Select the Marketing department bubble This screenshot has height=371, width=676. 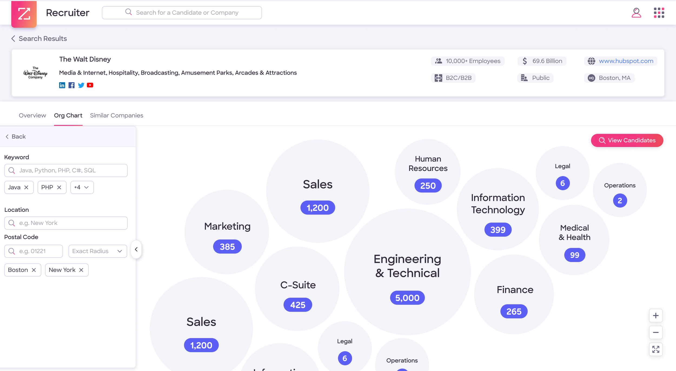pyautogui.click(x=227, y=232)
